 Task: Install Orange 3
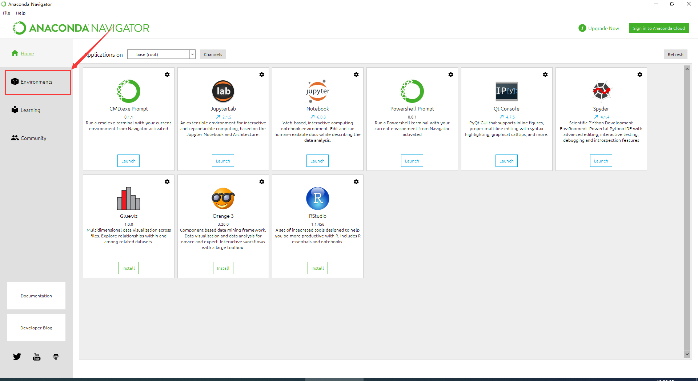pyautogui.click(x=223, y=268)
